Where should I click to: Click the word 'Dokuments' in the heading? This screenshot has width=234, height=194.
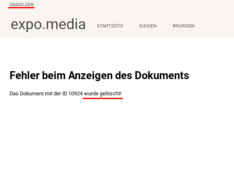[162, 75]
